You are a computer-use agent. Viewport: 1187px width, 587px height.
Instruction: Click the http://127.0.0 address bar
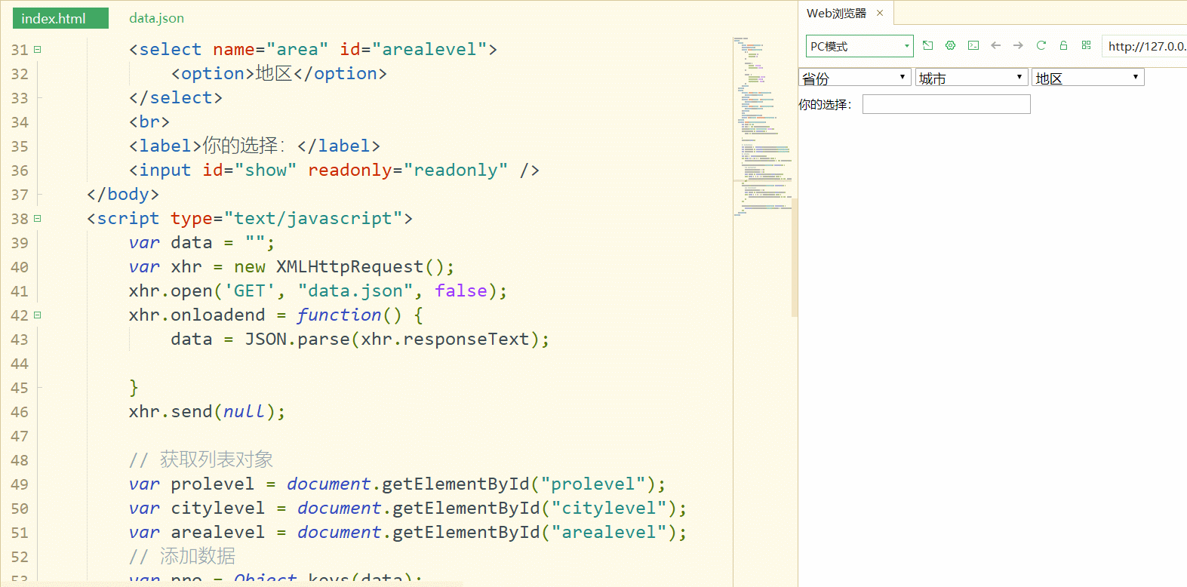tap(1144, 46)
